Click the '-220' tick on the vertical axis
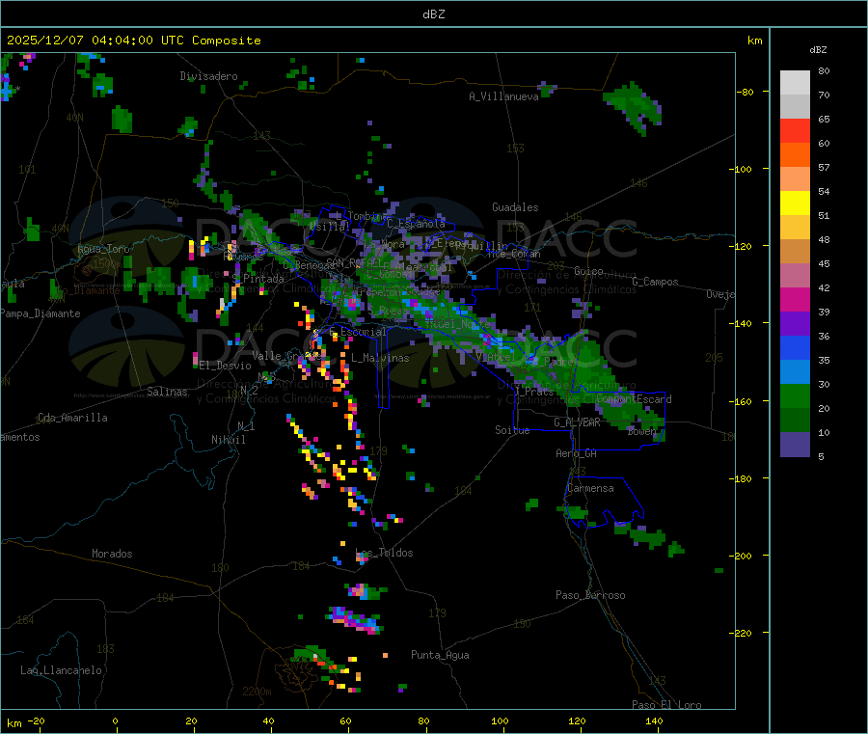The width and height of the screenshot is (868, 734). pyautogui.click(x=740, y=633)
